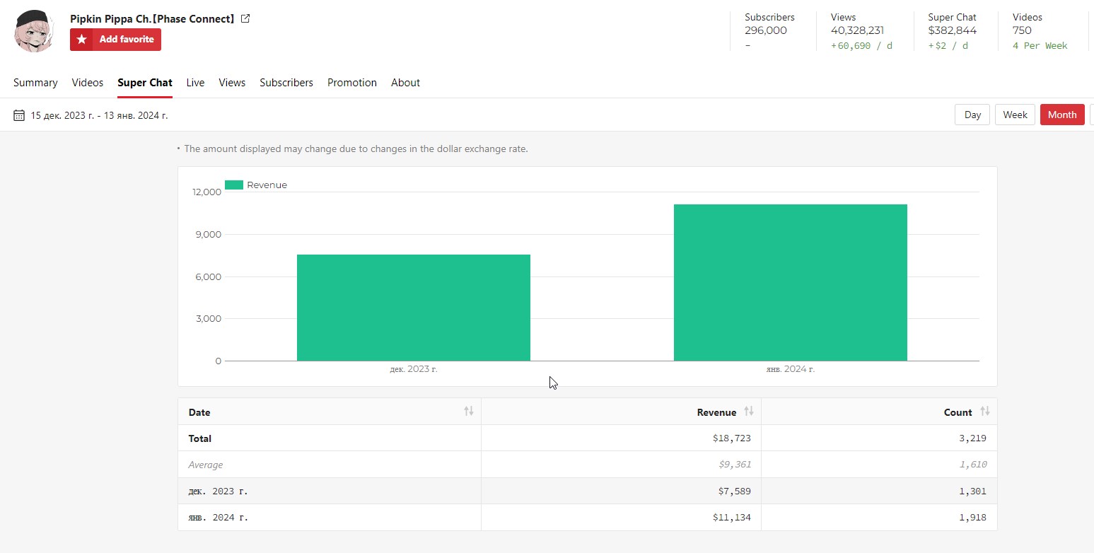Click the +$2 / d super chat change
1094x553 pixels.
point(948,45)
